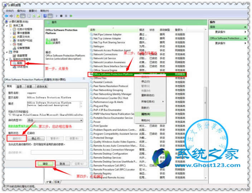Choose 属性(R) in the context menu
The image size is (252, 193).
150,114
